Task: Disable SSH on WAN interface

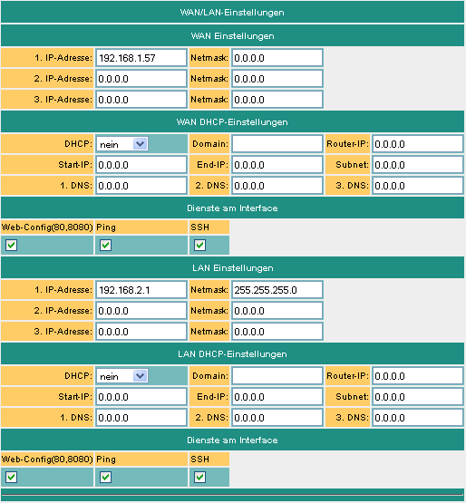Action: coord(199,246)
